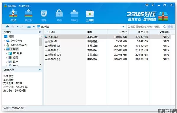Click the 自解压 (Self-extract) icon
Screen dimensions: 177x113
(74, 14)
